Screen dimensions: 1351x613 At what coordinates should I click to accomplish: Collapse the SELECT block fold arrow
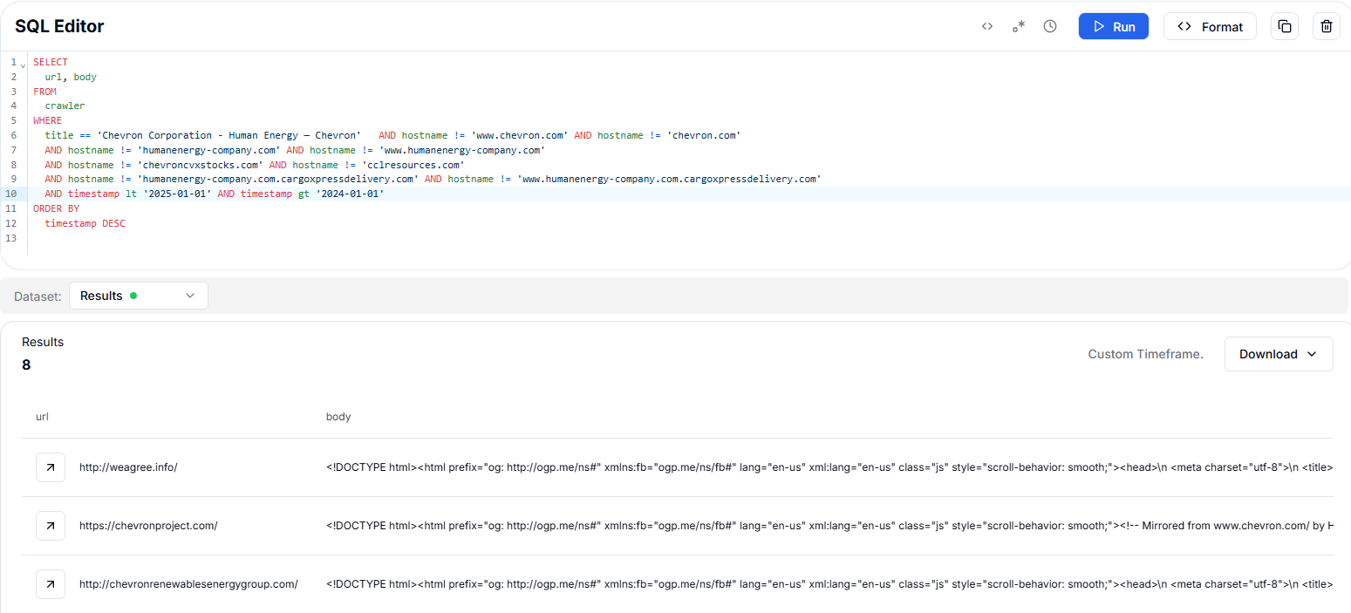[x=24, y=65]
